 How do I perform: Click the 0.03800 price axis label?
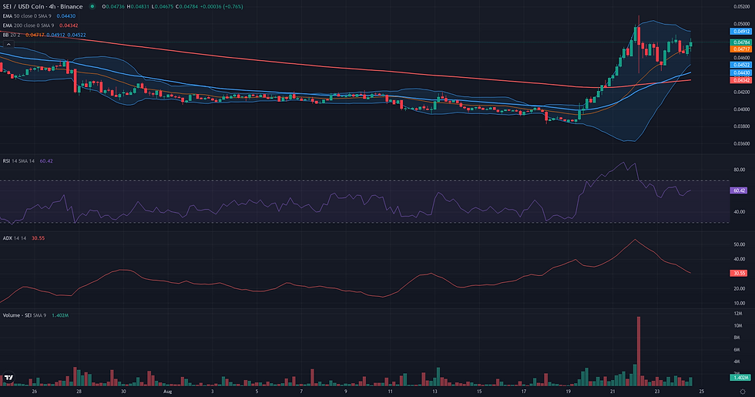click(741, 126)
